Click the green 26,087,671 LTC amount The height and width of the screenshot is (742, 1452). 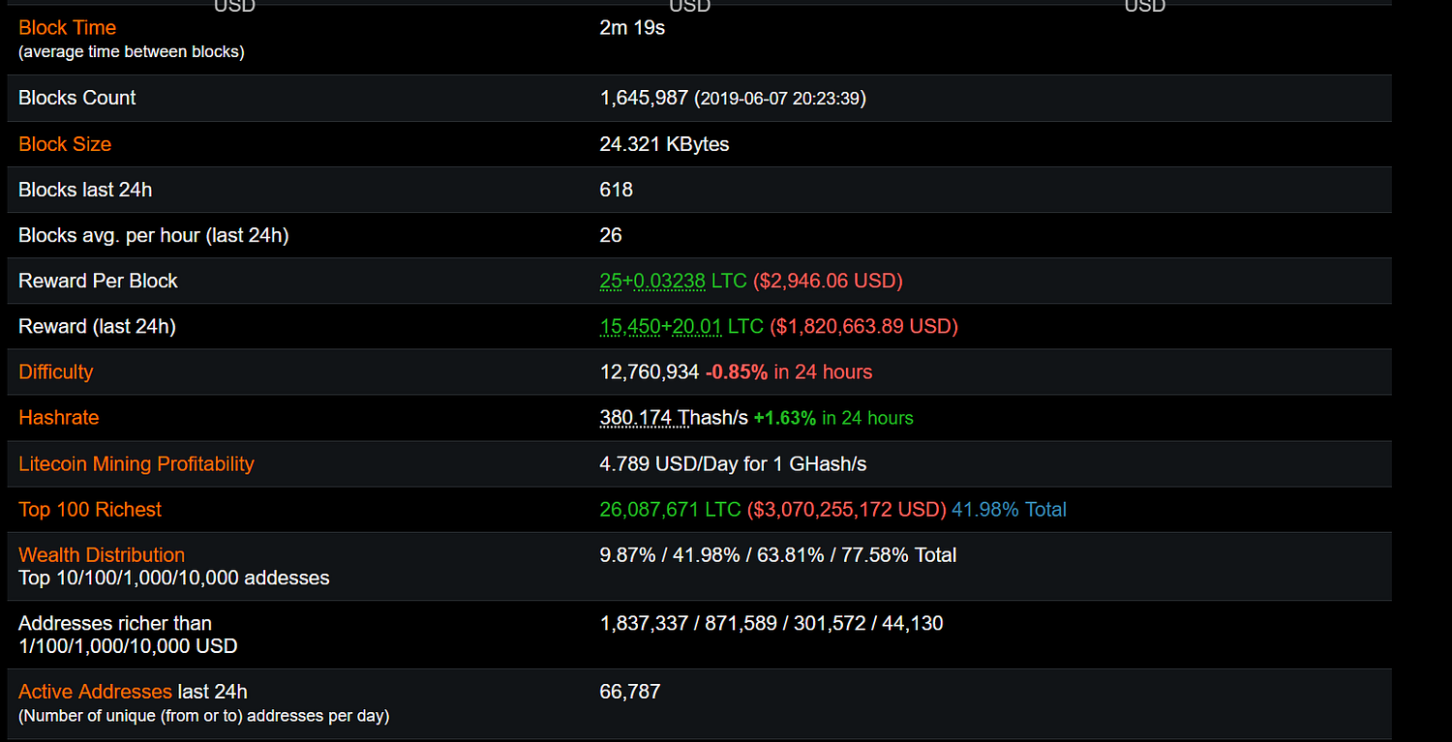[x=671, y=510]
